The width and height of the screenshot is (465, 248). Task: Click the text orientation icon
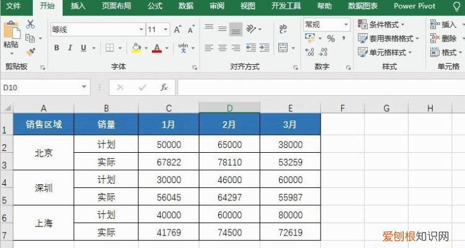[251, 28]
